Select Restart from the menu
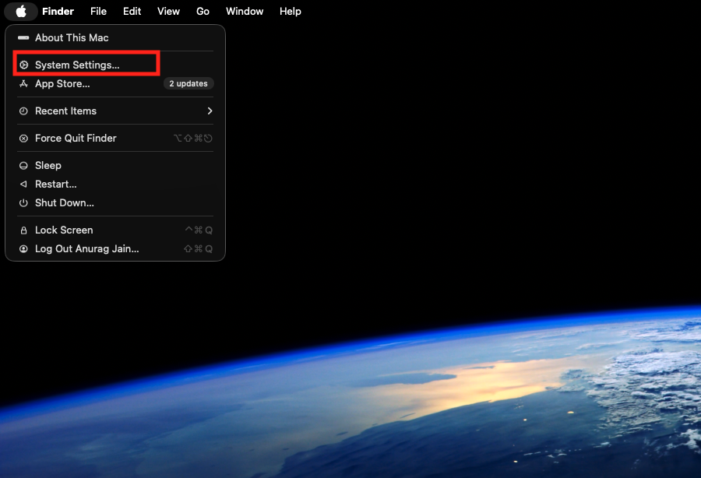 point(56,185)
